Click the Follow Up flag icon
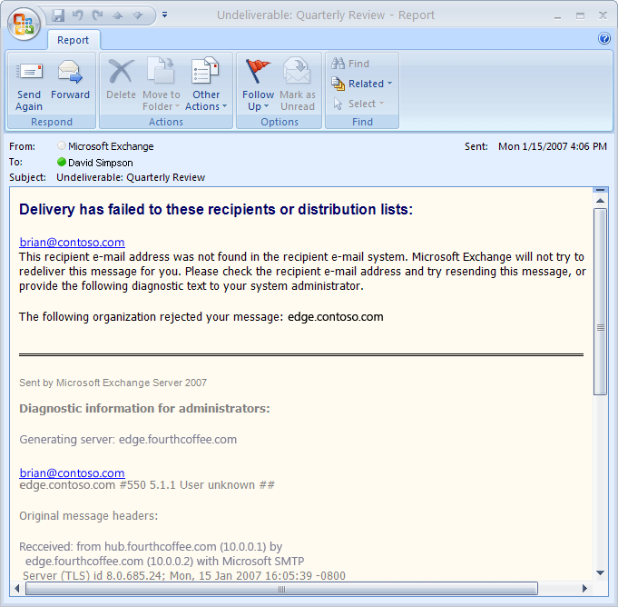Viewport: 618px width, 607px height. click(x=258, y=71)
